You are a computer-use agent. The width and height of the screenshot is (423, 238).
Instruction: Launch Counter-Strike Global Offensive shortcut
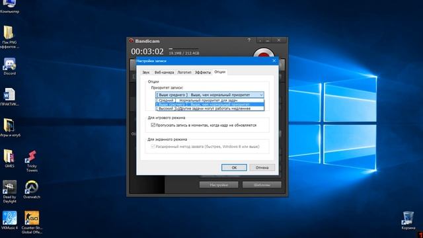(32, 222)
